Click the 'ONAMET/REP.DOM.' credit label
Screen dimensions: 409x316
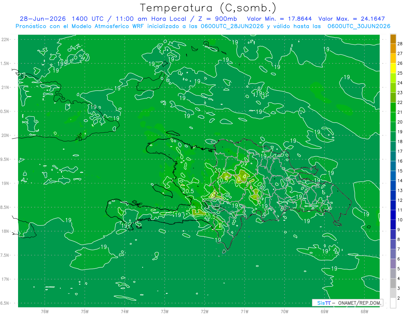tap(360, 303)
